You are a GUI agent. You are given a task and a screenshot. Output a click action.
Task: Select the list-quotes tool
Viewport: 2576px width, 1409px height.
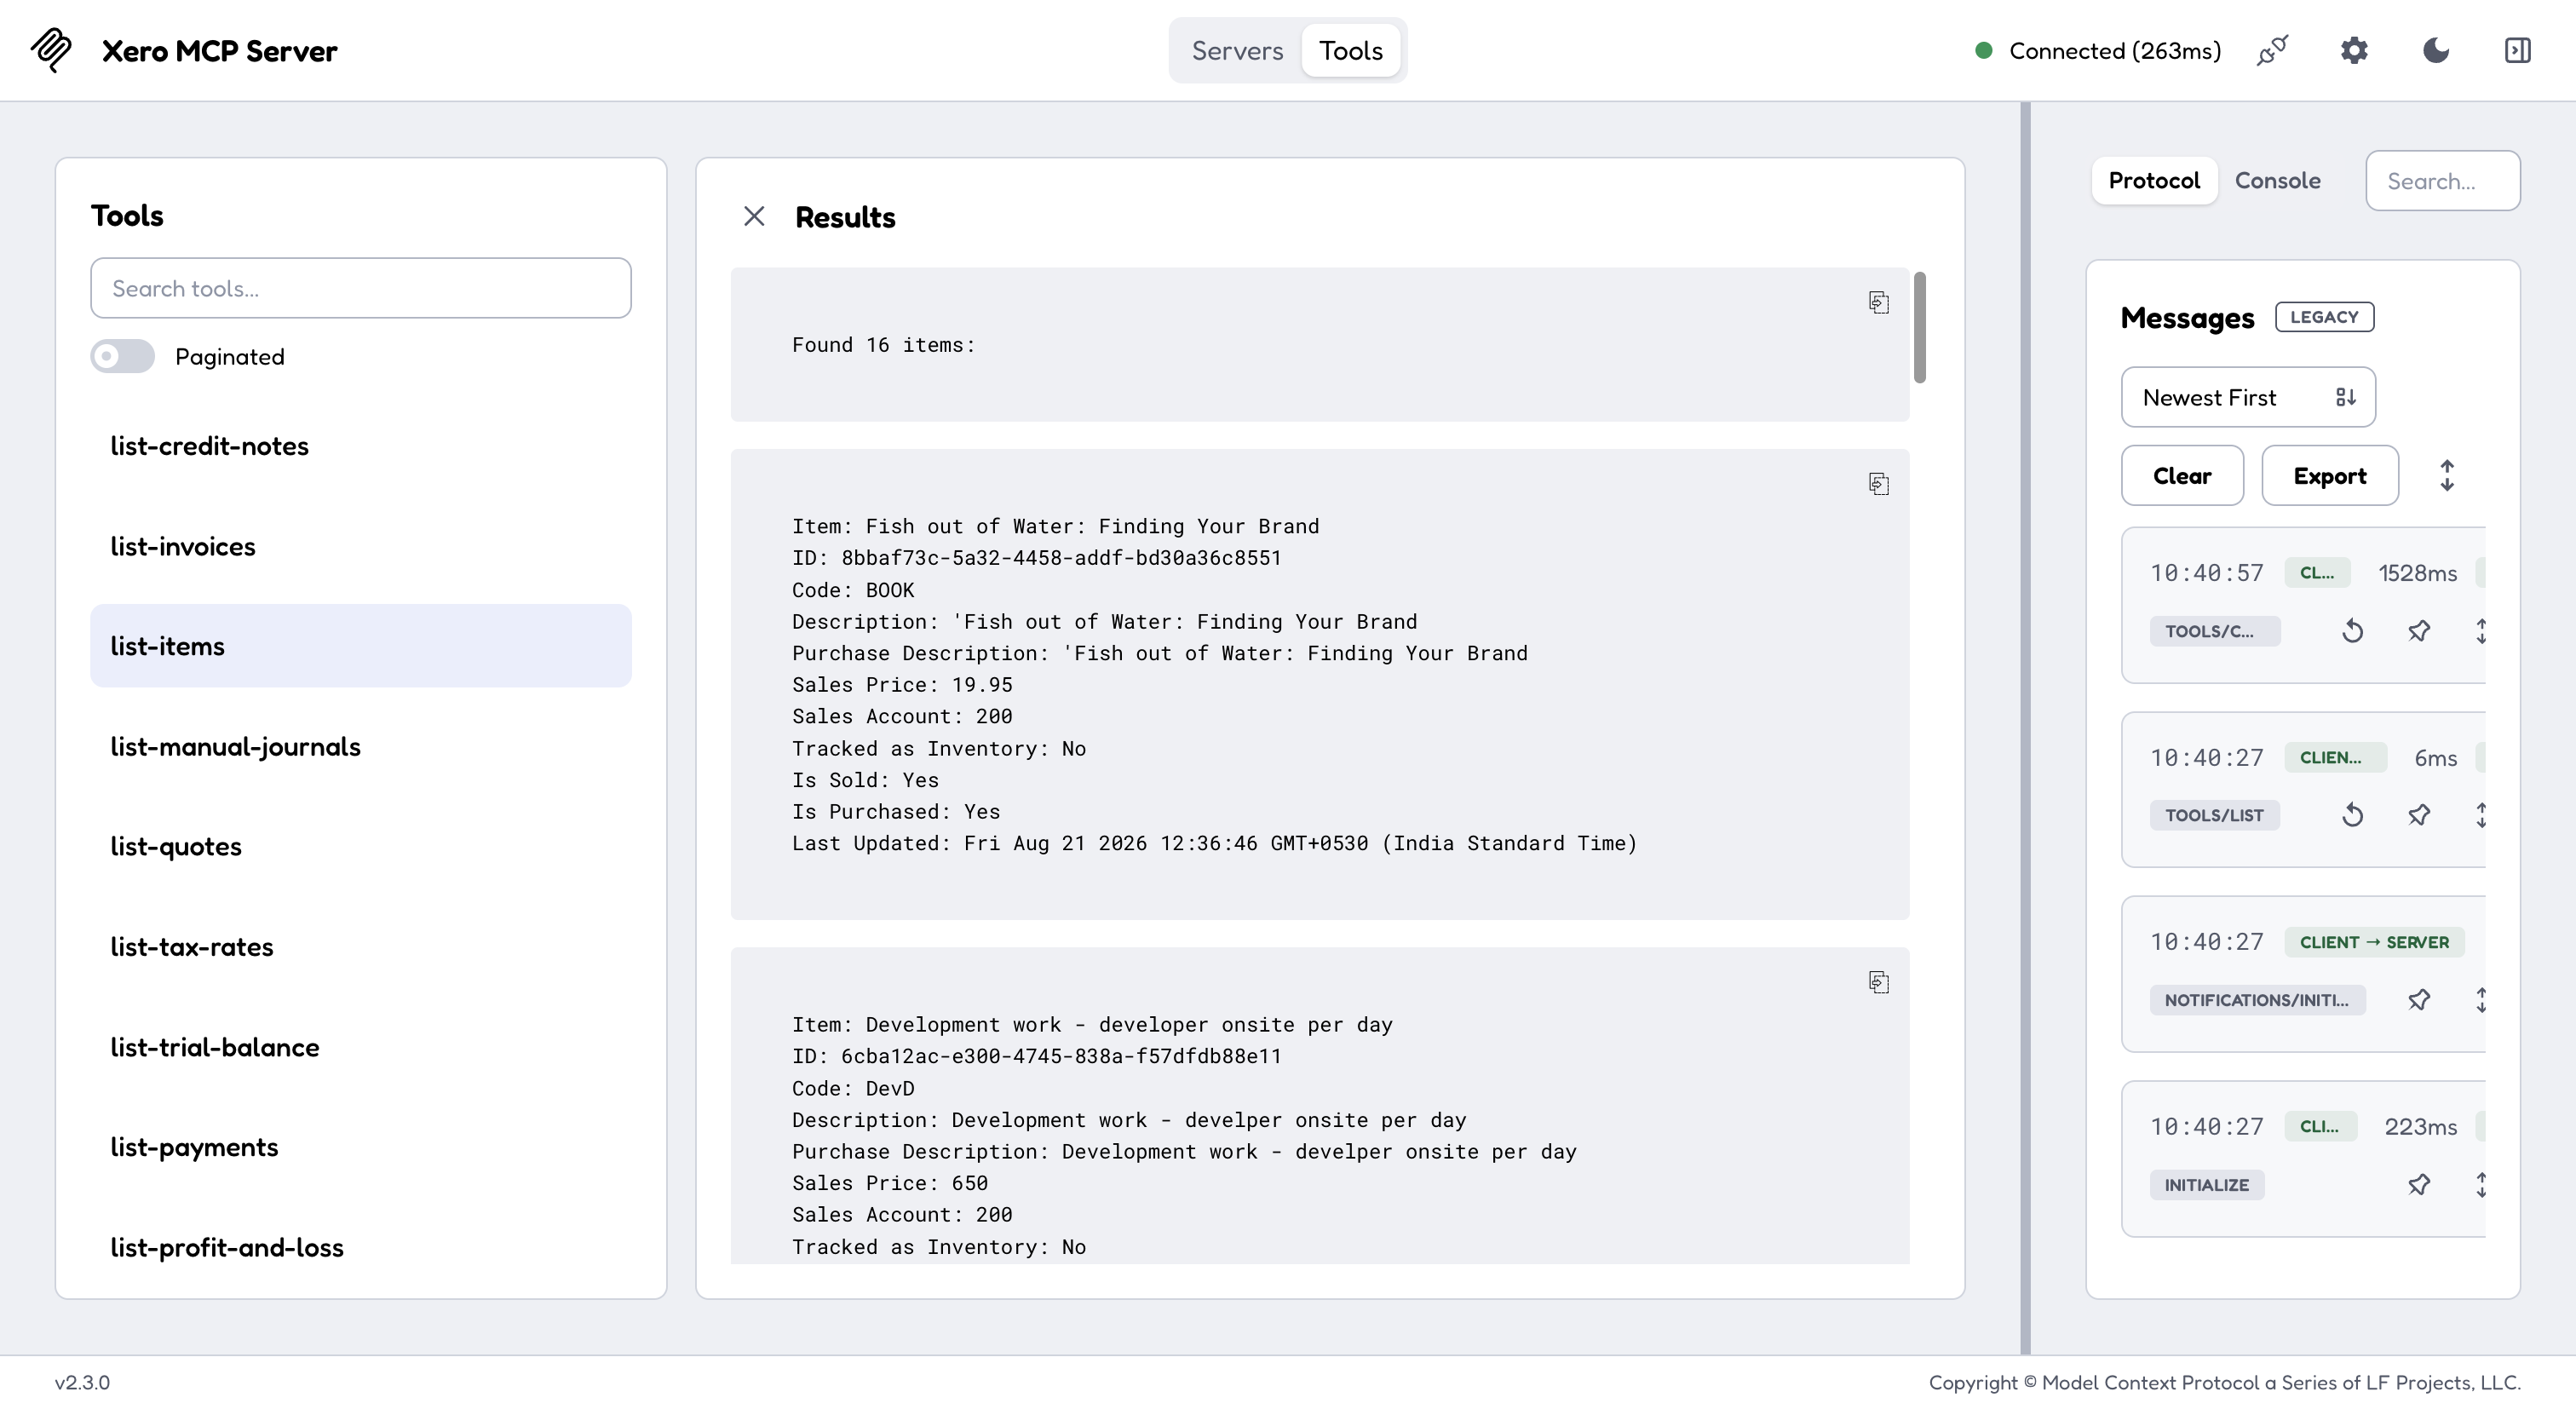click(x=361, y=846)
